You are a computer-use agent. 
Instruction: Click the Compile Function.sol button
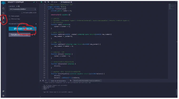(x=23, y=29)
